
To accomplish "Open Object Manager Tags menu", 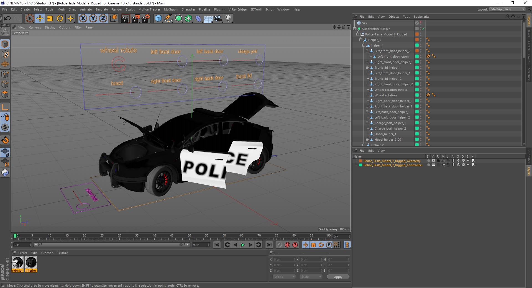I will coord(406,17).
